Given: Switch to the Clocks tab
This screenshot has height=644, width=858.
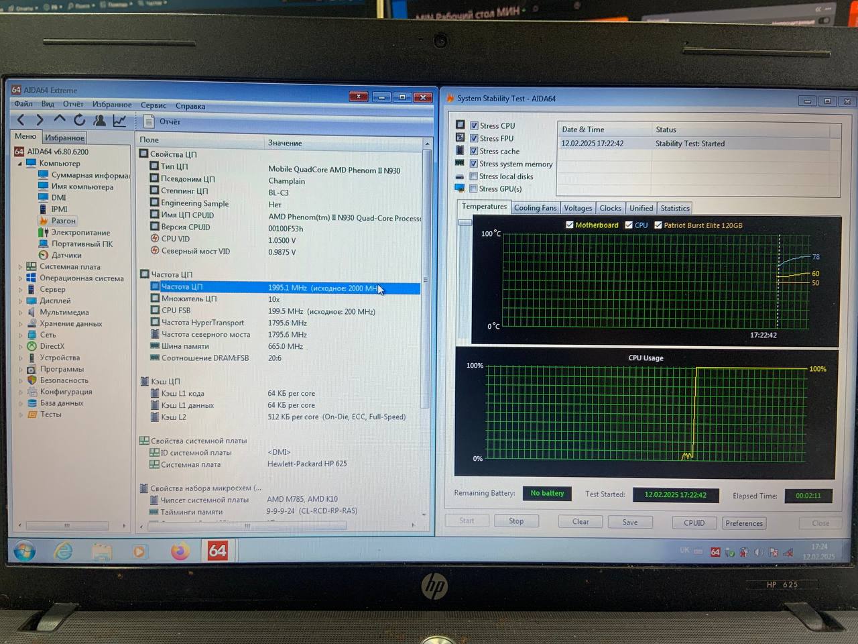Looking at the screenshot, I should click(x=610, y=208).
